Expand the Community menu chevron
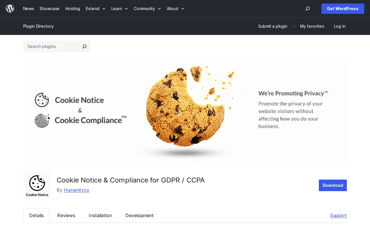Image resolution: width=370 pixels, height=231 pixels. coord(159,9)
